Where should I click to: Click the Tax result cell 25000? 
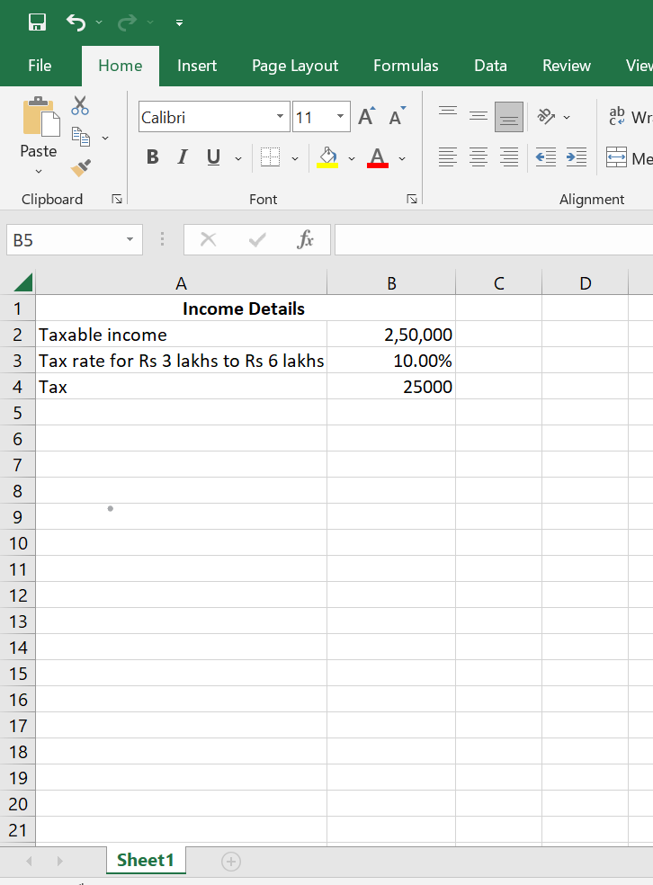tap(391, 387)
